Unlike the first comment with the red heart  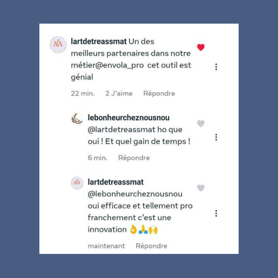coord(201,47)
